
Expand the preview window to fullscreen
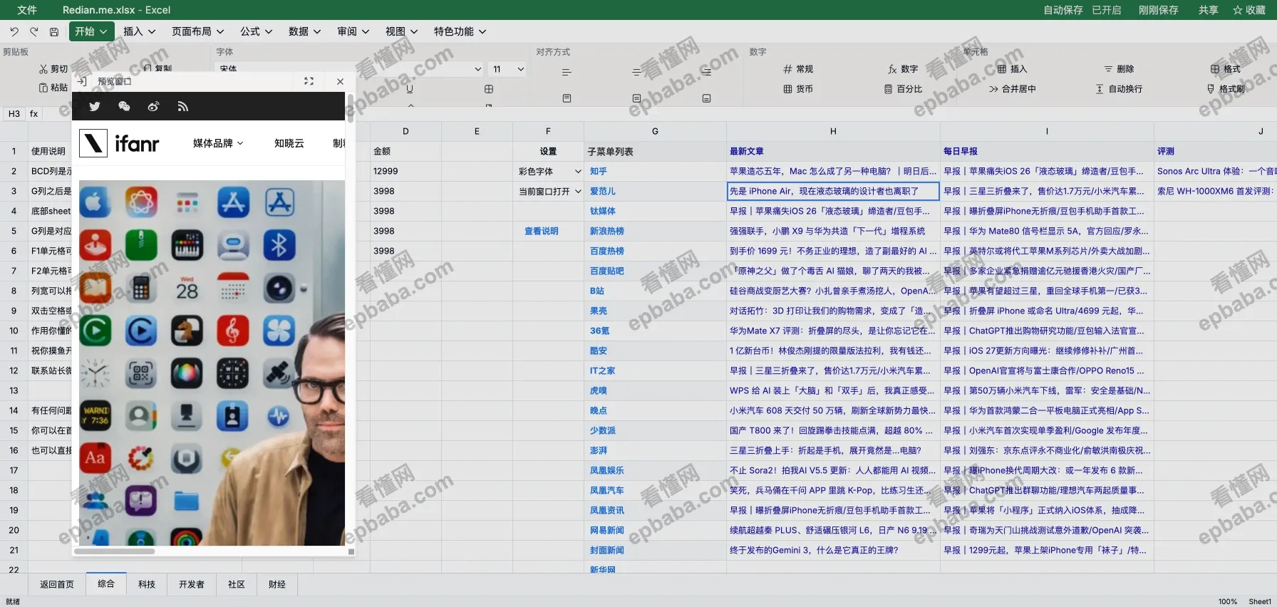[309, 81]
